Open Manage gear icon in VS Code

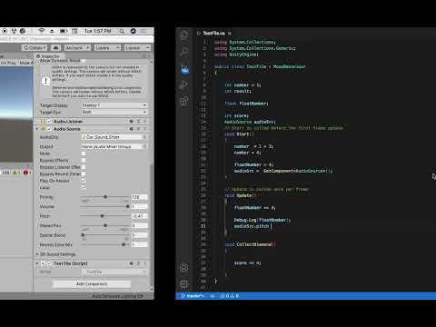(x=184, y=284)
